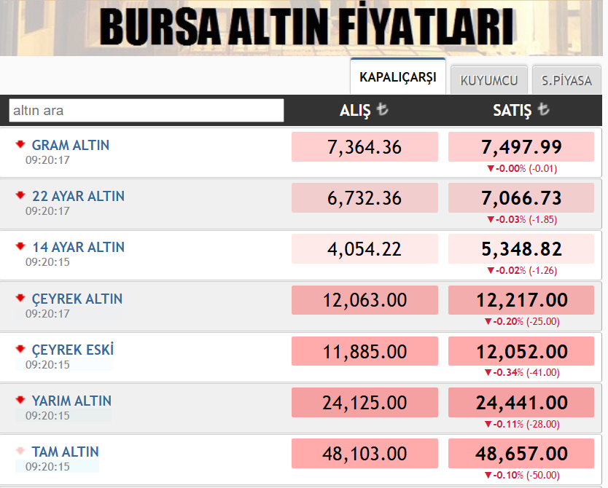Image resolution: width=608 pixels, height=488 pixels.
Task: Click the TAM ALTIN selling price 48,657.00
Action: tap(521, 453)
